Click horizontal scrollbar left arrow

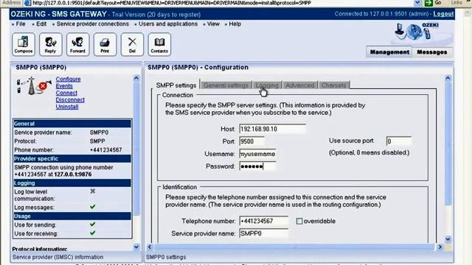point(150,247)
